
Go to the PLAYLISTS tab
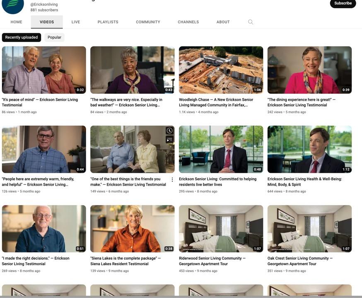[108, 22]
